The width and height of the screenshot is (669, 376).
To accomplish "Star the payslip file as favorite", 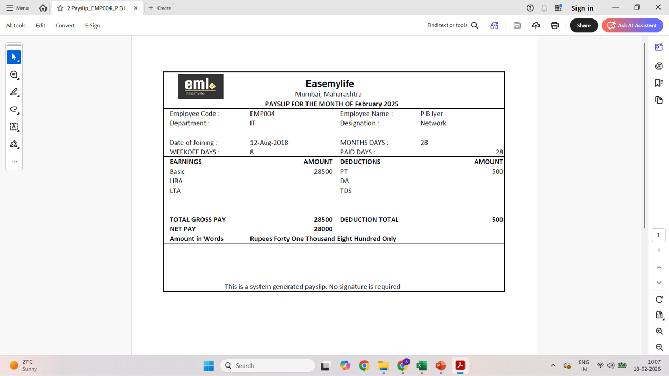I will coord(60,8).
